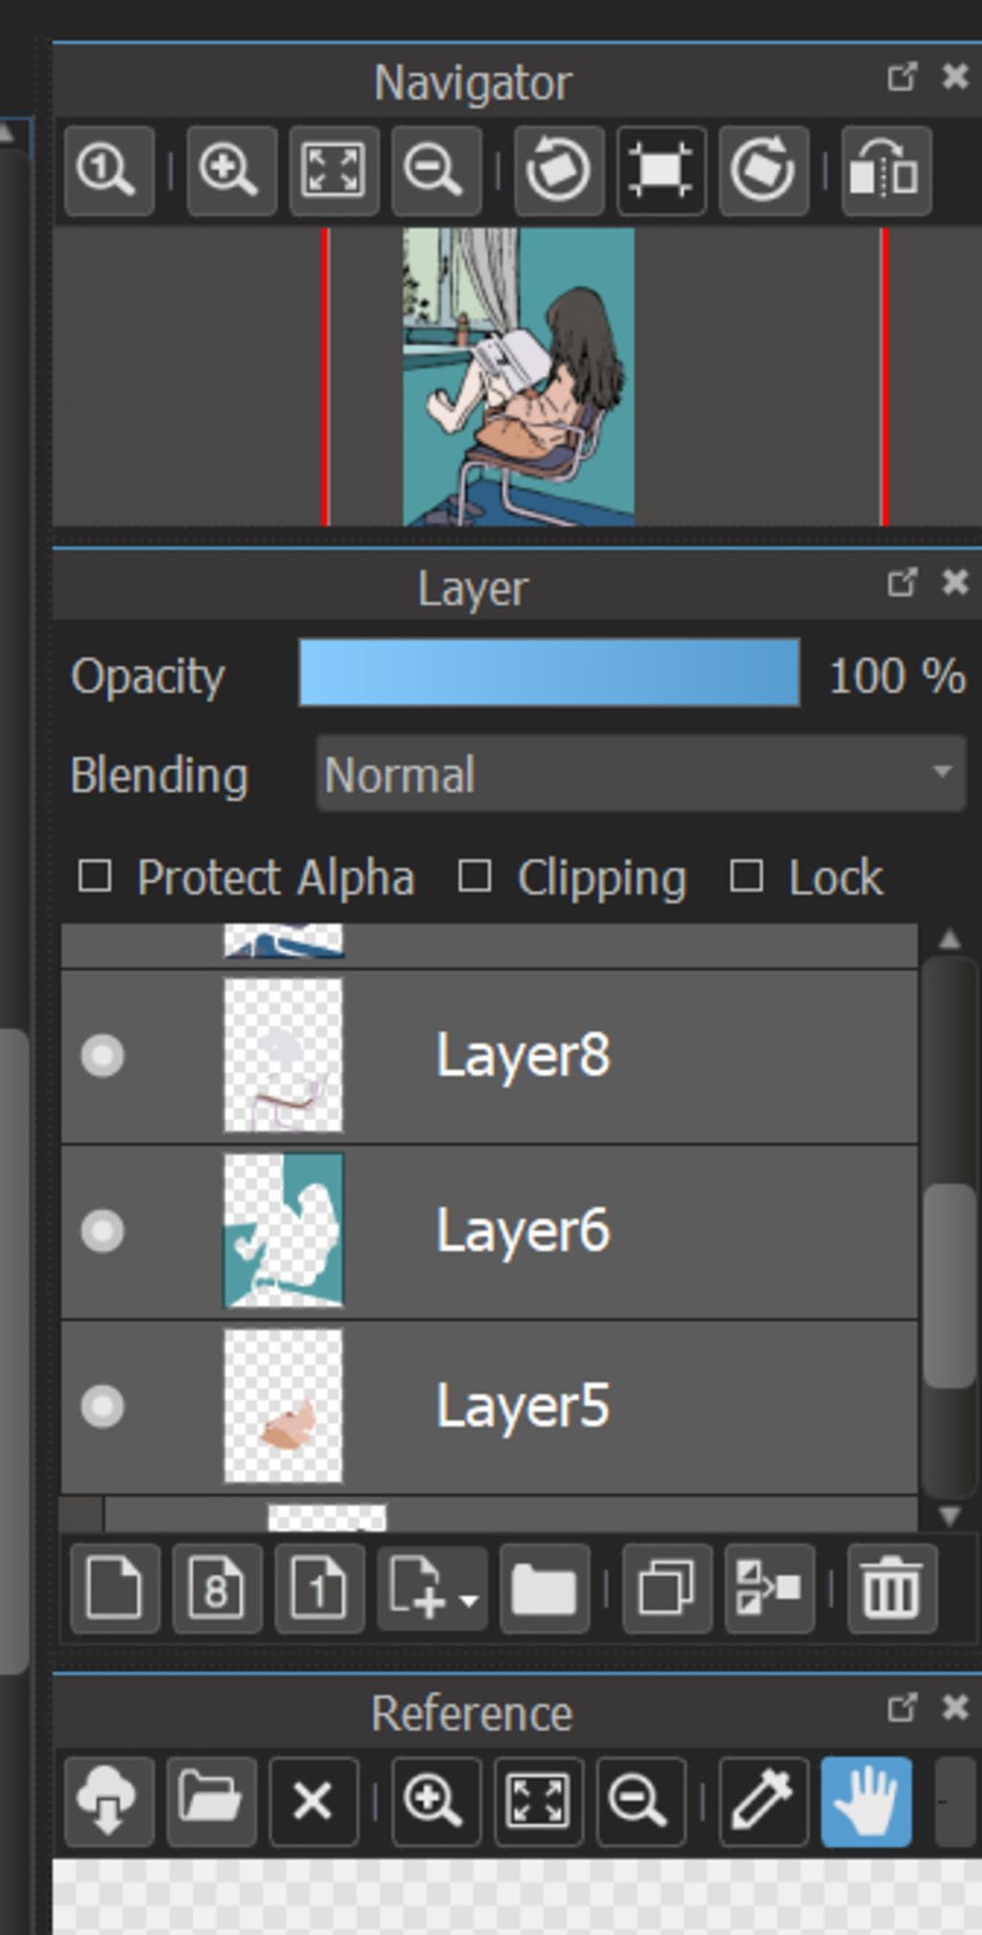Select Layer5 in the layer list
Viewport: 982px width, 1935px height.
click(523, 1407)
